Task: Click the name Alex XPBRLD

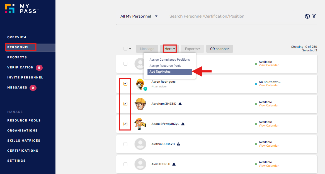Action: click(161, 164)
